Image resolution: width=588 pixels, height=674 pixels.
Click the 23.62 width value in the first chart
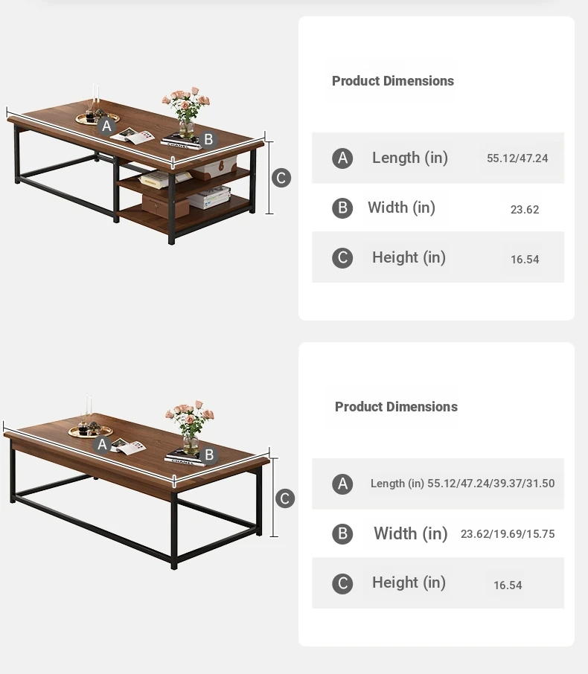coord(525,209)
